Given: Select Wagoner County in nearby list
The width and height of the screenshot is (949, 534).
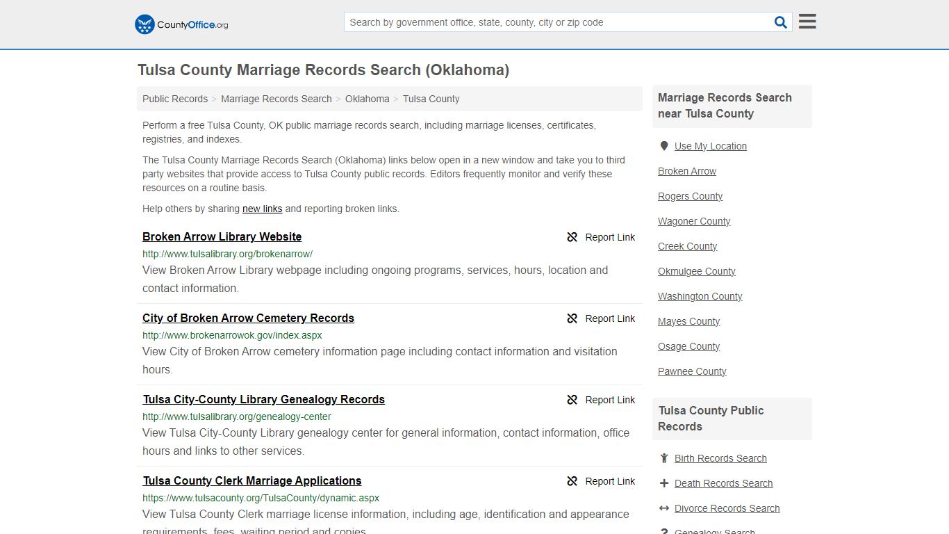Looking at the screenshot, I should click(694, 221).
